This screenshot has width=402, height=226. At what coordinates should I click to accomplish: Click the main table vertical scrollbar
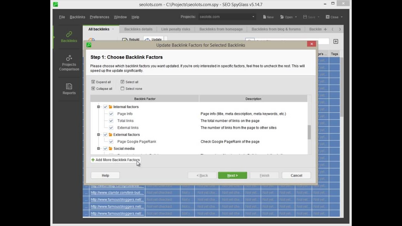click(x=342, y=87)
